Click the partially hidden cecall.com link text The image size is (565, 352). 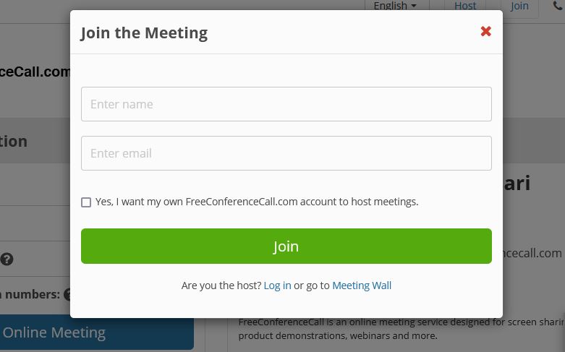click(532, 253)
